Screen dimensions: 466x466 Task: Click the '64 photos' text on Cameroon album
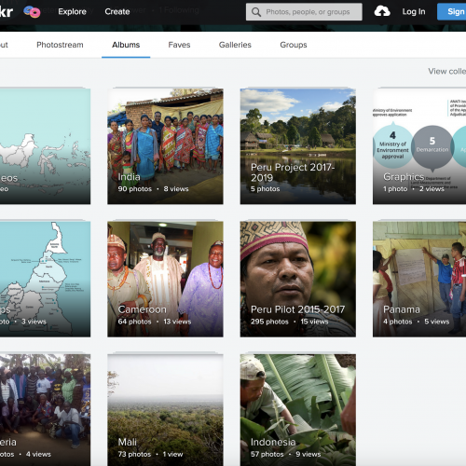point(134,322)
